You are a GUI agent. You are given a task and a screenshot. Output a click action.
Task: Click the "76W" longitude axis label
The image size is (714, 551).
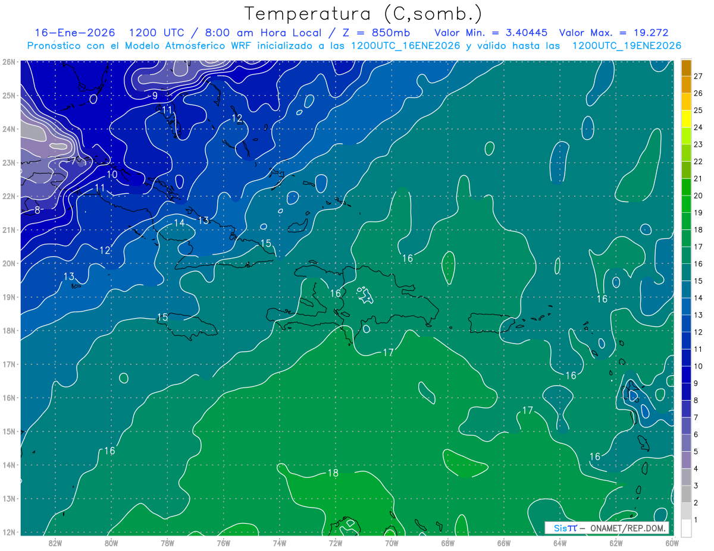(x=224, y=542)
